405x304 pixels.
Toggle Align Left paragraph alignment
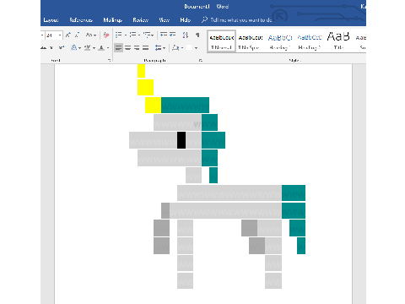pyautogui.click(x=118, y=47)
